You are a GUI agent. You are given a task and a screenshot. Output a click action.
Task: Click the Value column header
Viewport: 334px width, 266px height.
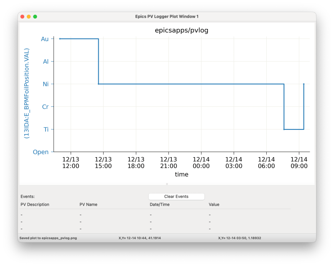214,204
